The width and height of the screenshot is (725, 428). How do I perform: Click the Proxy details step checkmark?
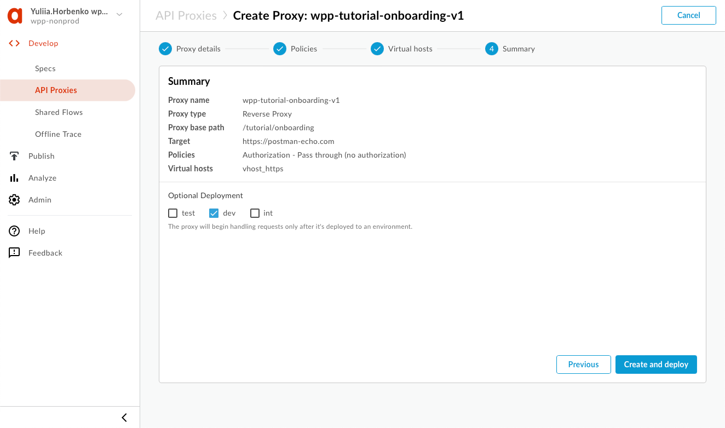click(x=165, y=49)
